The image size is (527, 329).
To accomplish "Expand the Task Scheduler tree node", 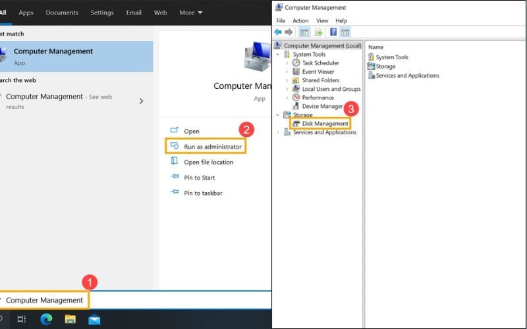I will (x=287, y=63).
